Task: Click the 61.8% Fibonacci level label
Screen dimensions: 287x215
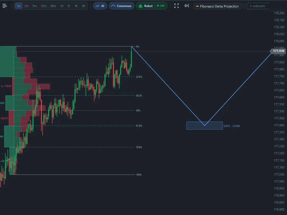Action: point(139,126)
